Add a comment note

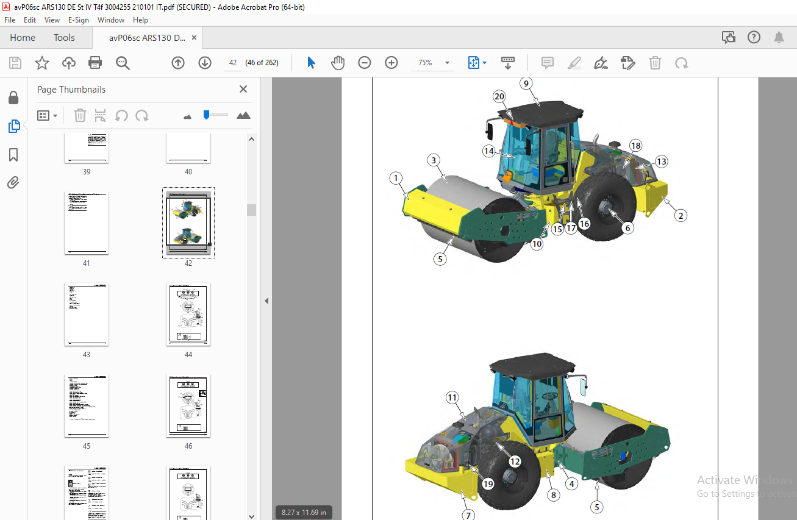(548, 63)
